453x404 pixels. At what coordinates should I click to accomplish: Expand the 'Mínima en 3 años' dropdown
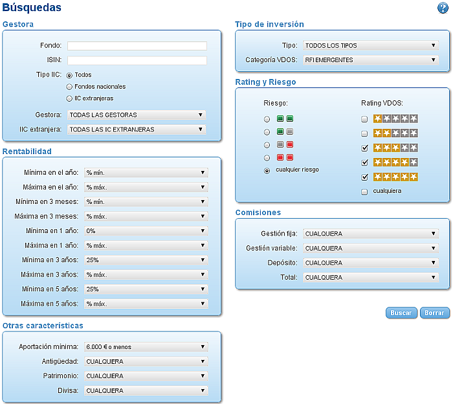146,260
